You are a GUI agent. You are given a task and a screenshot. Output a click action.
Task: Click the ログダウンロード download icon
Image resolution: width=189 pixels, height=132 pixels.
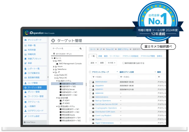25,111
